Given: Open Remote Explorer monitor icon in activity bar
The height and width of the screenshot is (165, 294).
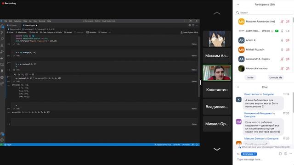Looking at the screenshot, I should click(2, 65).
